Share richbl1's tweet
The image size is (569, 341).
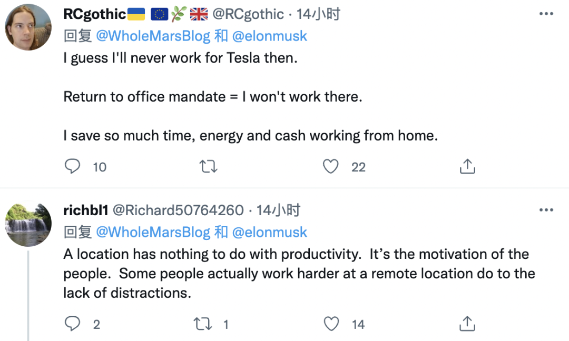pyautogui.click(x=467, y=324)
